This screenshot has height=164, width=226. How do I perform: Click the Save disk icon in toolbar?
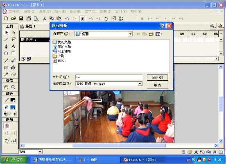[21, 18]
